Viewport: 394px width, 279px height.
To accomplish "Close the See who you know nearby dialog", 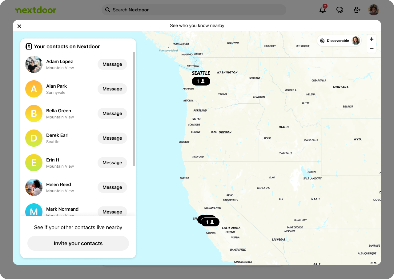I will 19,26.
